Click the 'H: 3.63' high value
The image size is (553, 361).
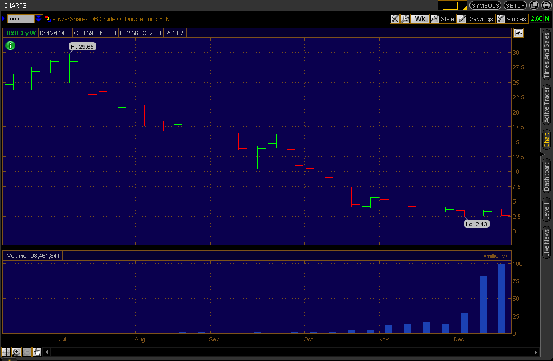coord(106,33)
